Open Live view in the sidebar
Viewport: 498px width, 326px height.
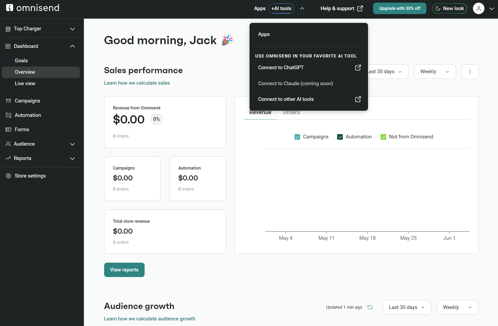point(41,84)
